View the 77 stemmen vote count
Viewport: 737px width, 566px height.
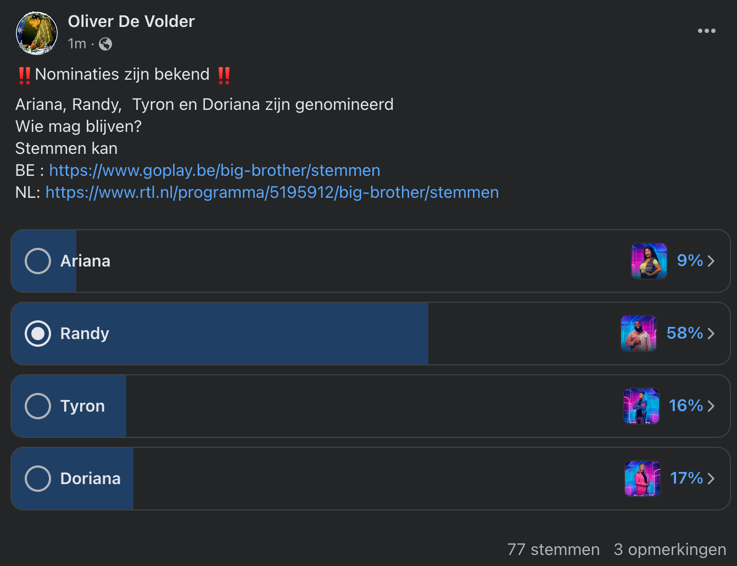pos(554,550)
